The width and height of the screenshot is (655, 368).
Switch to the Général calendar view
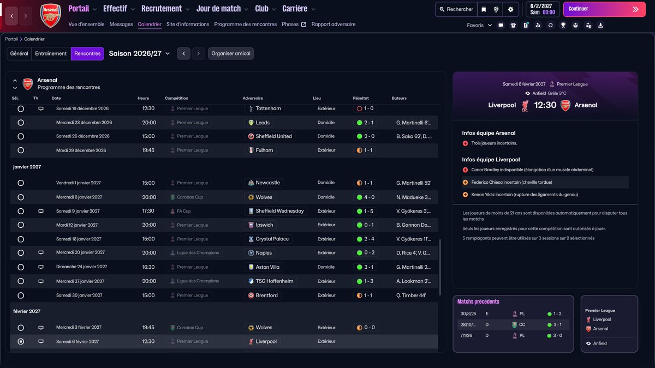coord(19,53)
